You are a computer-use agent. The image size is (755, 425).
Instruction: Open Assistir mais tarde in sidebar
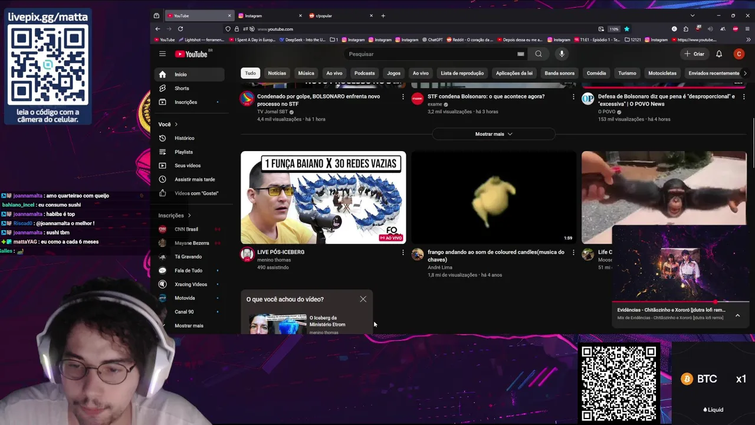coord(190,179)
